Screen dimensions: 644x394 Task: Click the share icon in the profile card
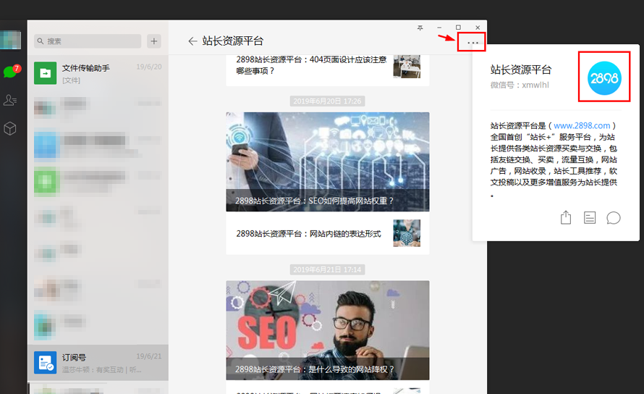pyautogui.click(x=566, y=218)
